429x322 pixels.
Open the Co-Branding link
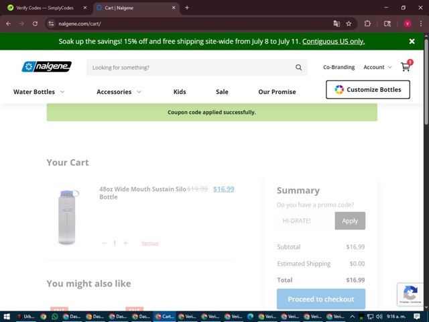pos(339,67)
